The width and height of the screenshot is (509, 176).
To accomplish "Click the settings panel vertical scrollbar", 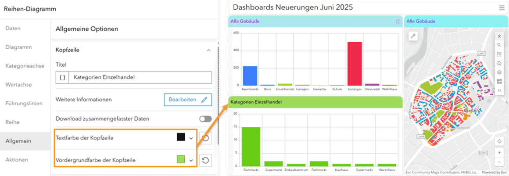I will (218, 96).
